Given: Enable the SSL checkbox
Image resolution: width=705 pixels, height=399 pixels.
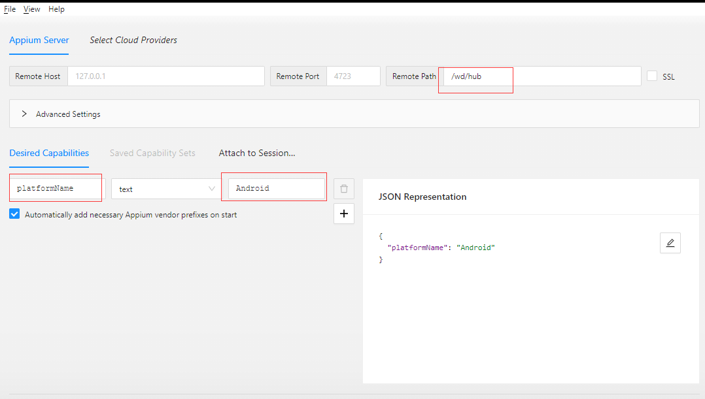Looking at the screenshot, I should [x=652, y=76].
